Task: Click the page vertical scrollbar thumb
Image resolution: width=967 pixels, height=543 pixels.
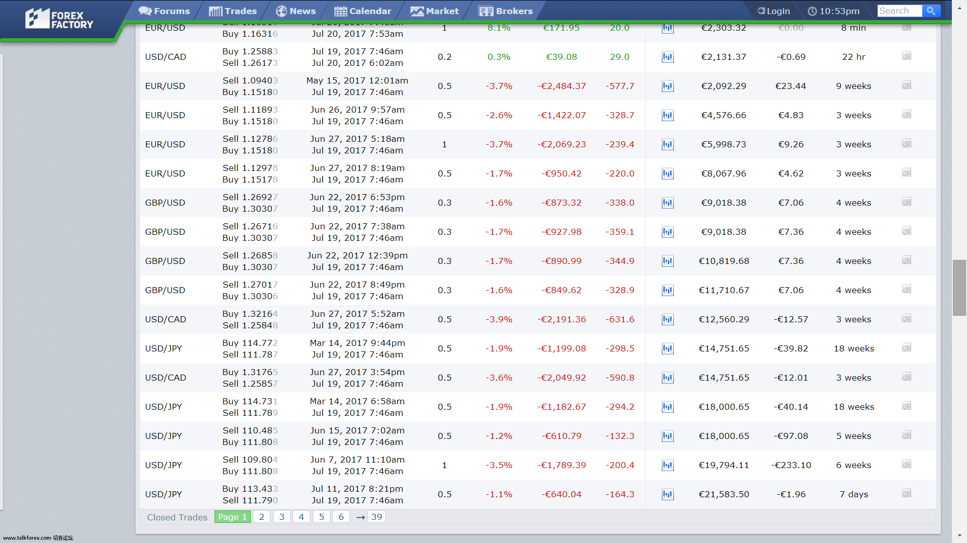Action: [x=959, y=288]
